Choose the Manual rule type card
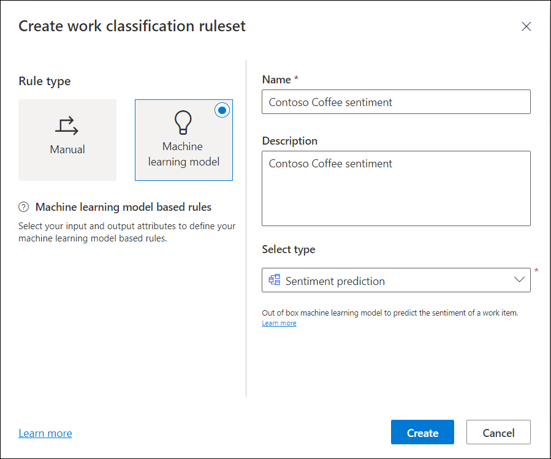Viewport: 551px width, 459px height. pos(67,140)
